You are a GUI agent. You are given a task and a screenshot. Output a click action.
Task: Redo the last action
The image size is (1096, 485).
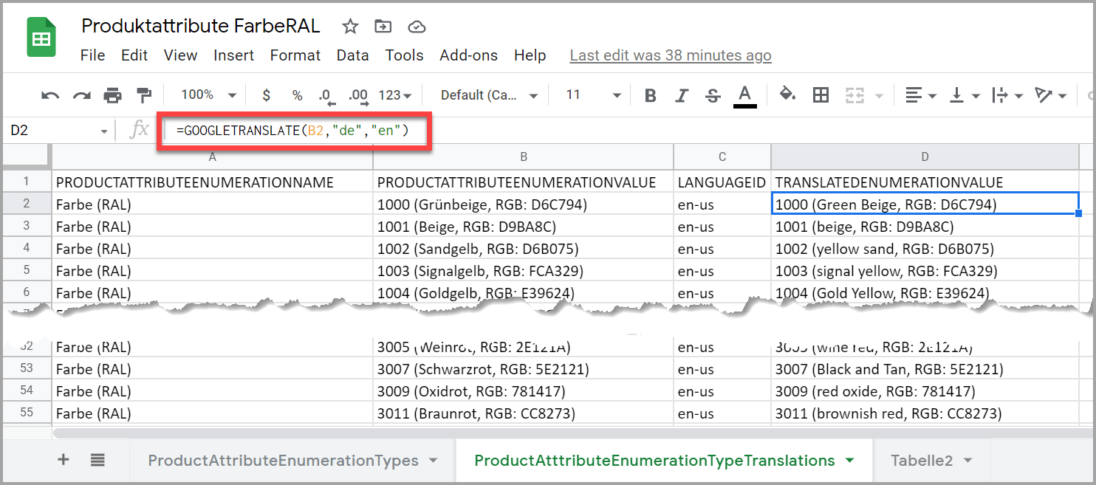click(x=81, y=95)
